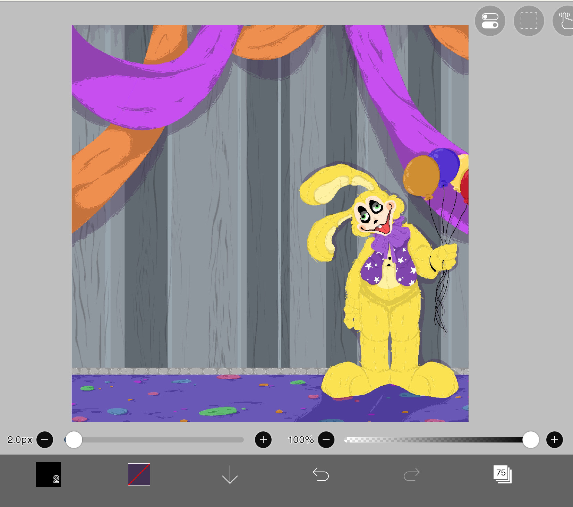Viewport: 573px width, 507px height.
Task: Toggle the view settings switch icon
Action: pyautogui.click(x=490, y=21)
